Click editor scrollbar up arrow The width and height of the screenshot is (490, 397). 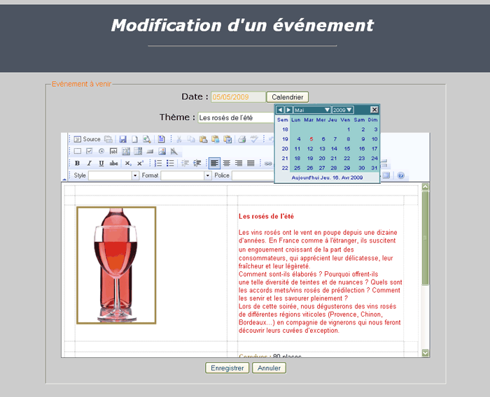coord(425,187)
